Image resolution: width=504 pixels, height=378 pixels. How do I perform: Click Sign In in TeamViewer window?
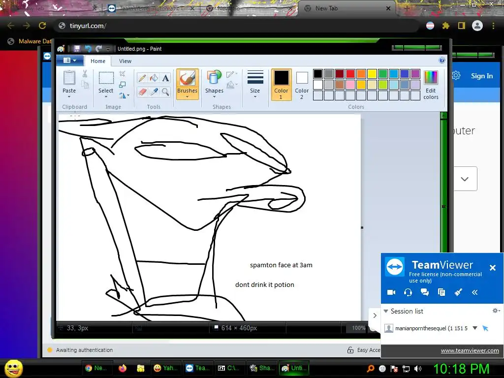pos(482,76)
